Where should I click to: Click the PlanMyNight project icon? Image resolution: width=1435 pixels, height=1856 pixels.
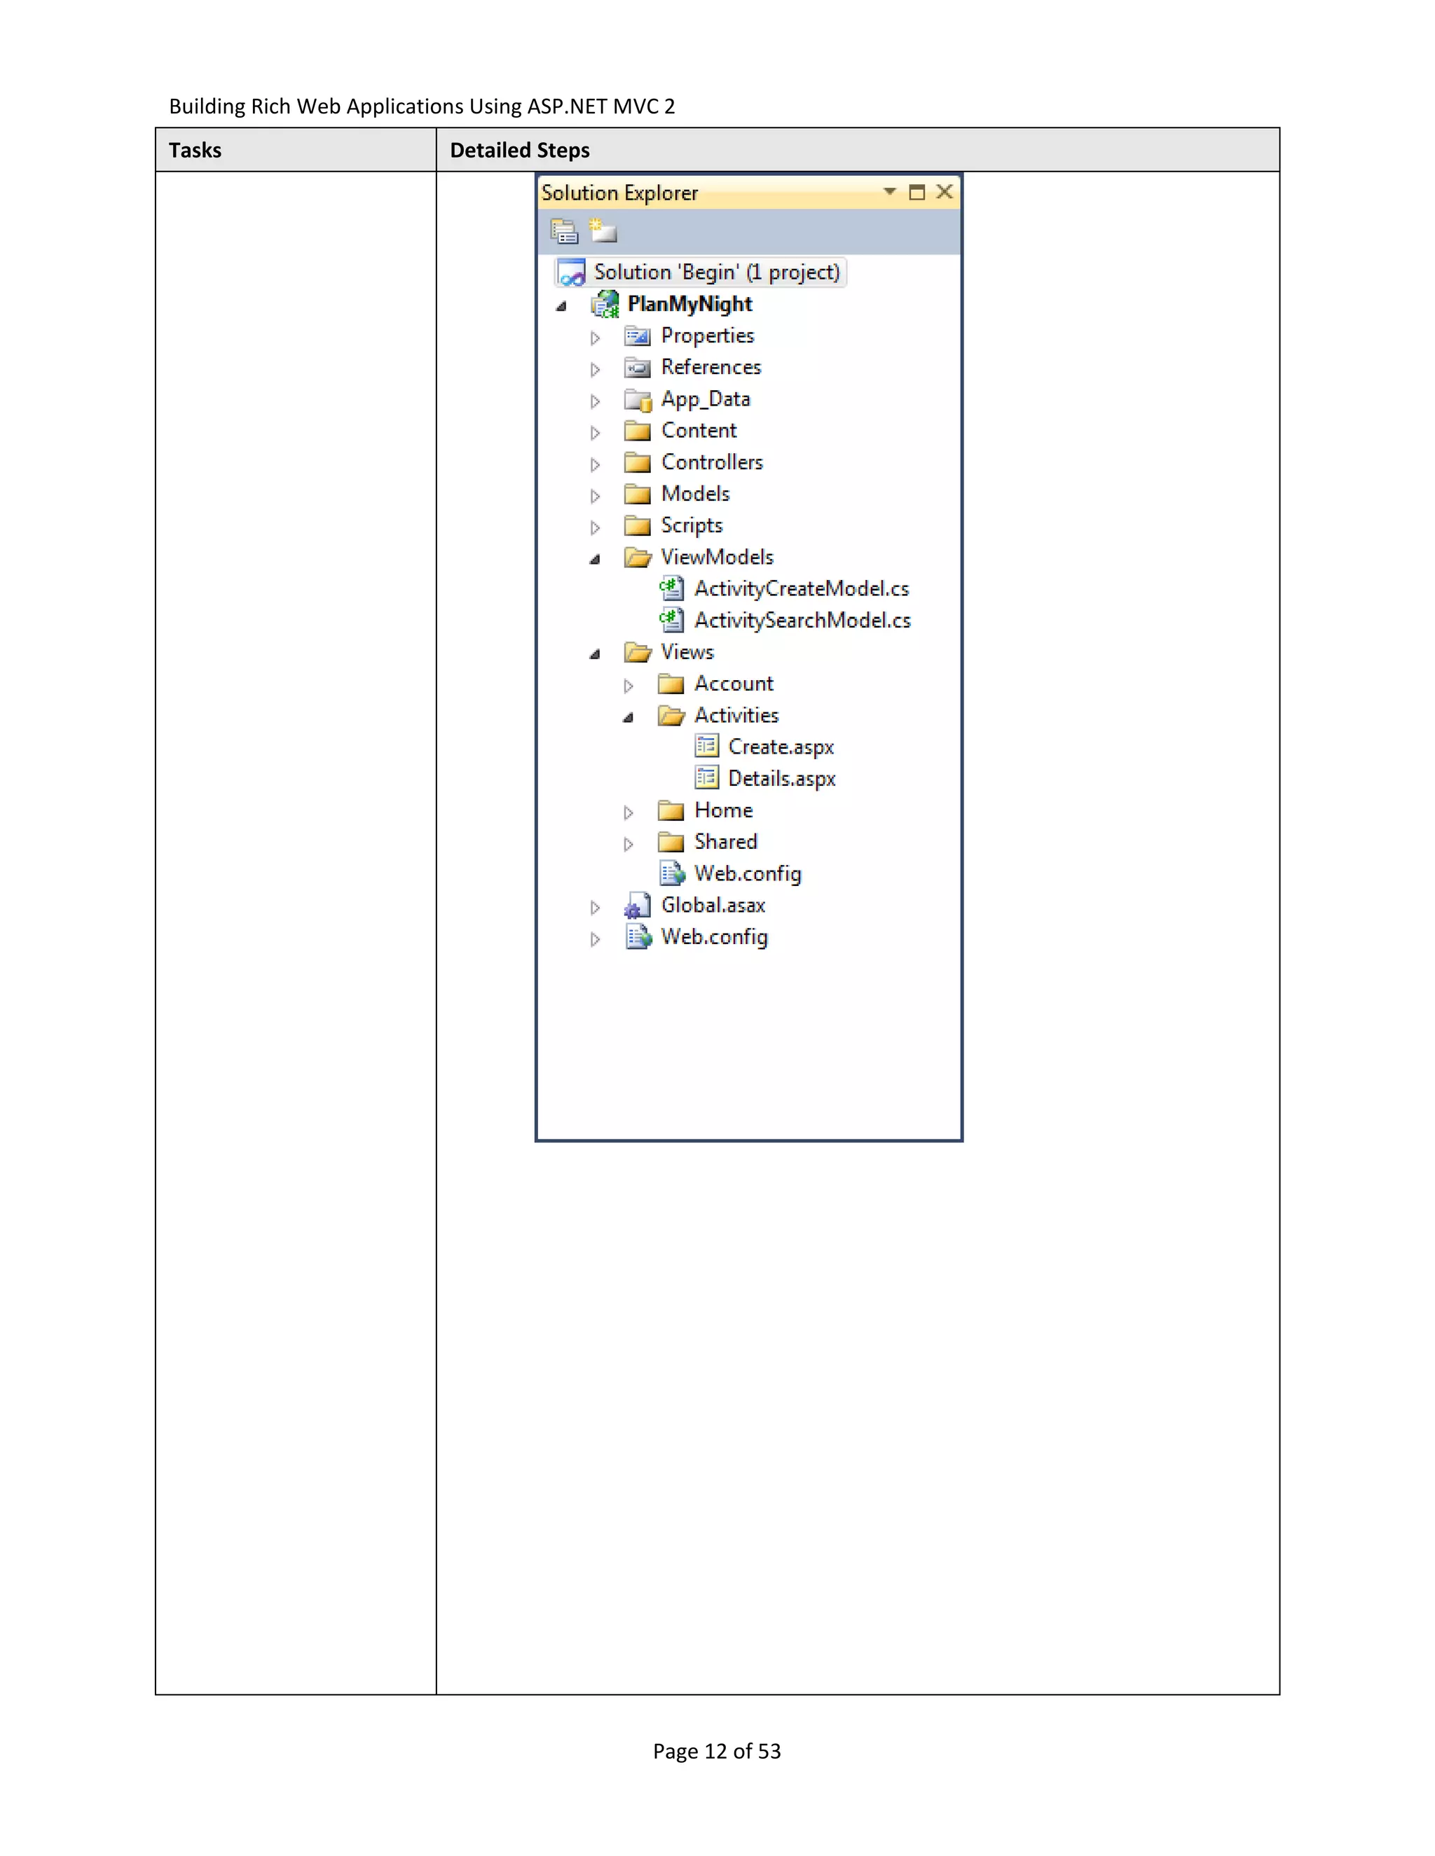click(x=605, y=304)
